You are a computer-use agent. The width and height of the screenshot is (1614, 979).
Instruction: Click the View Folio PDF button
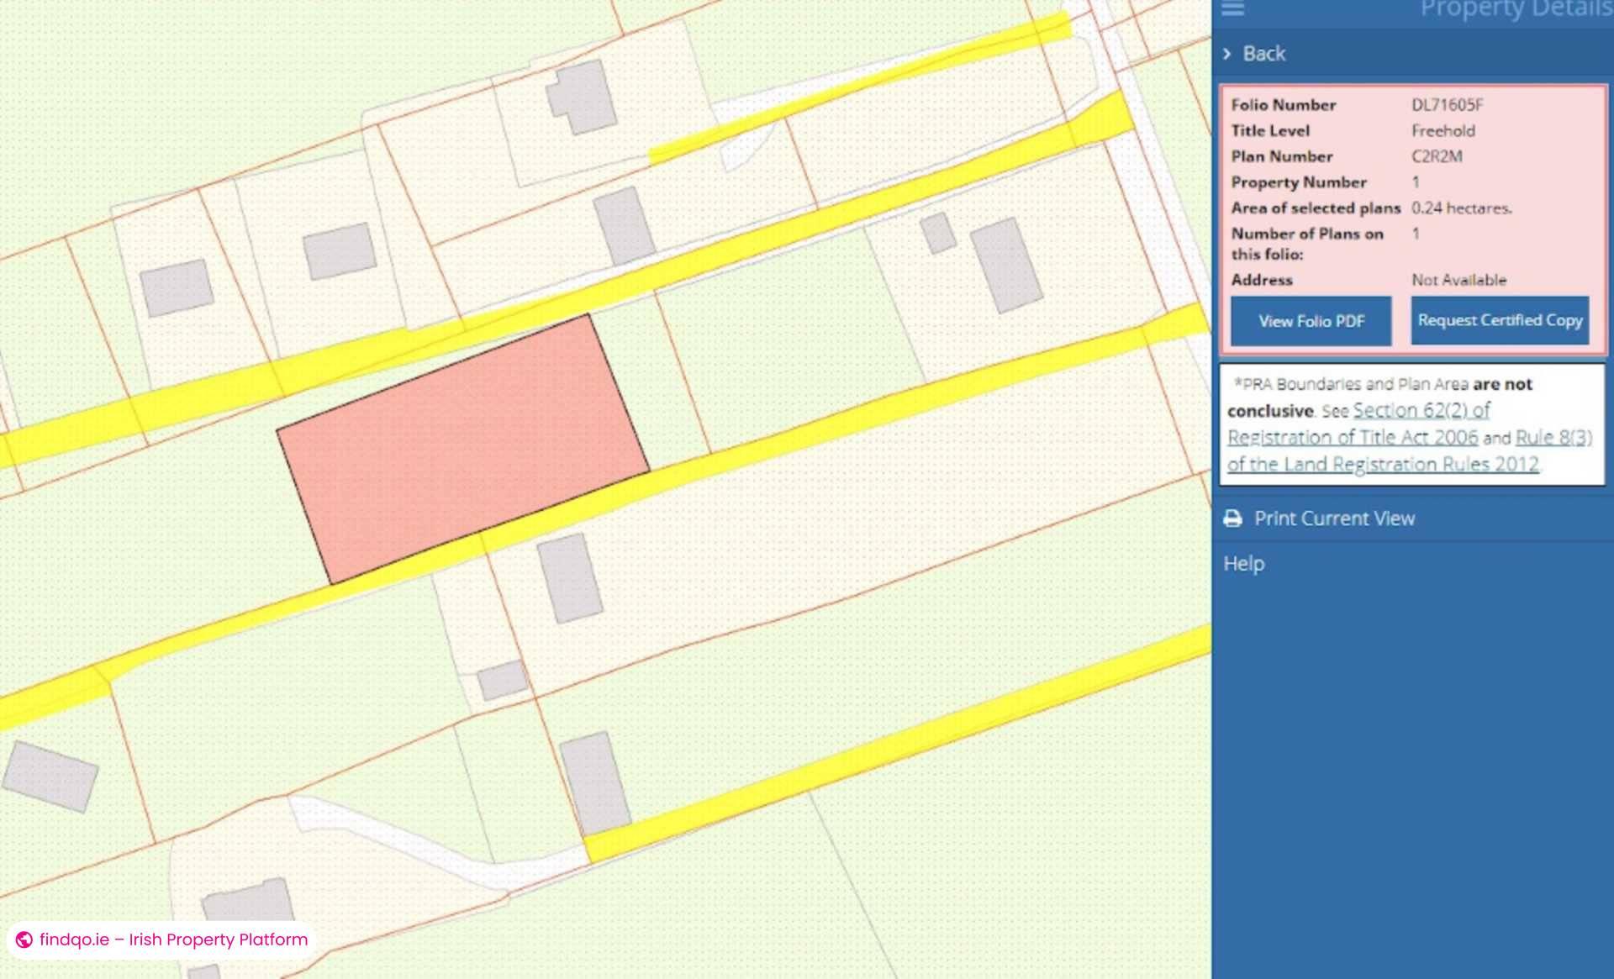click(x=1311, y=321)
